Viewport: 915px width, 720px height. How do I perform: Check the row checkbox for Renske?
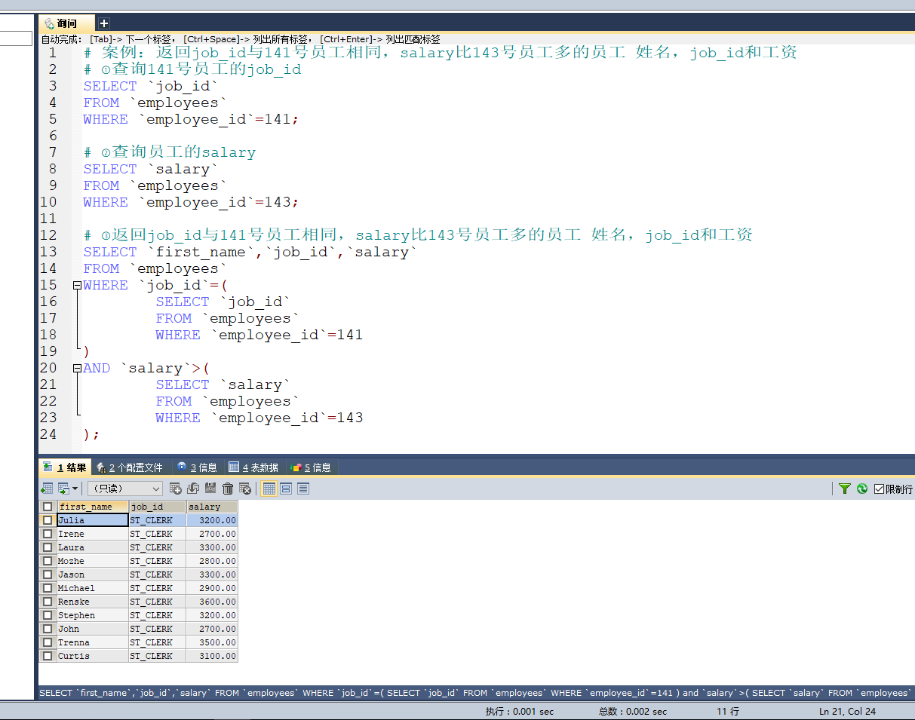(48, 602)
